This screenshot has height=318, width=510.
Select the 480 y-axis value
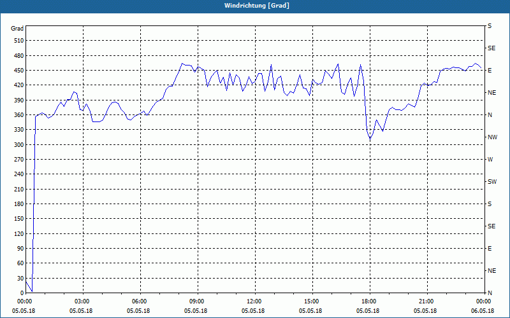(19, 56)
